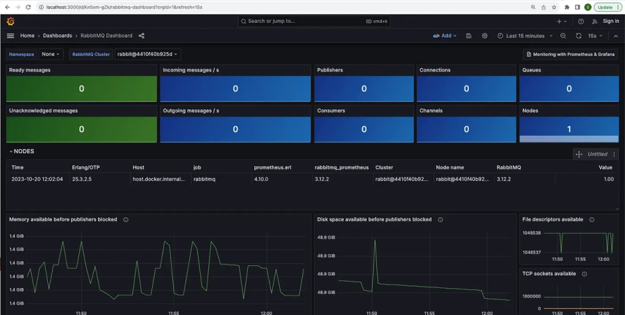Sort table by Erlang/OTP column header
The image size is (625, 315).
point(85,168)
